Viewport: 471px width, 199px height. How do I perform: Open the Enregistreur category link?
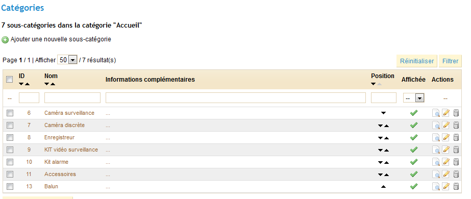coord(60,137)
